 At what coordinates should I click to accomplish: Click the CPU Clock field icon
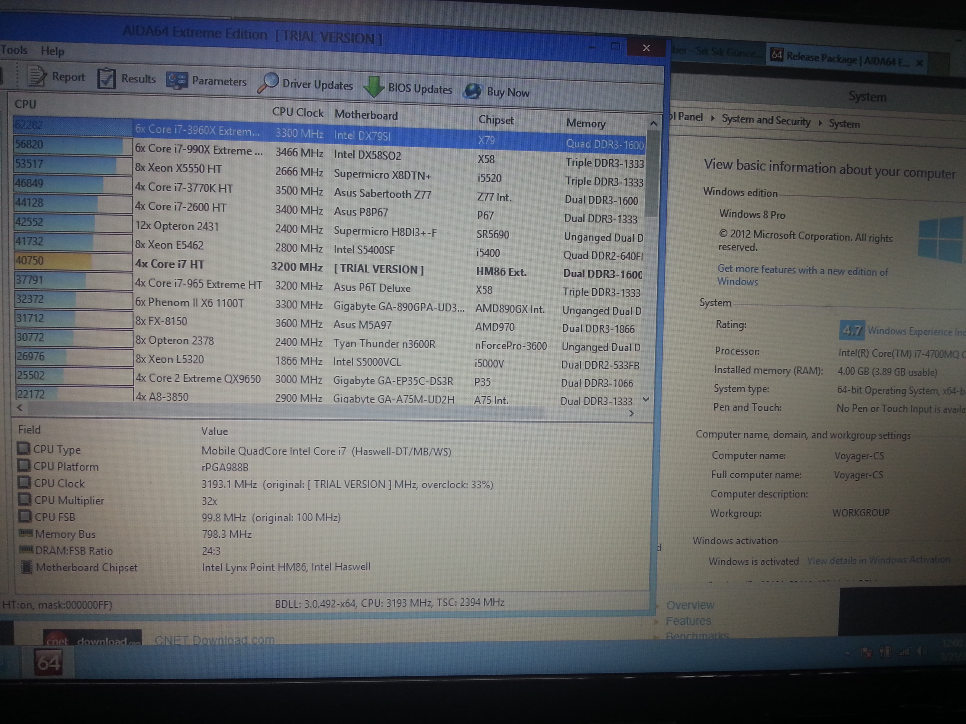click(25, 482)
